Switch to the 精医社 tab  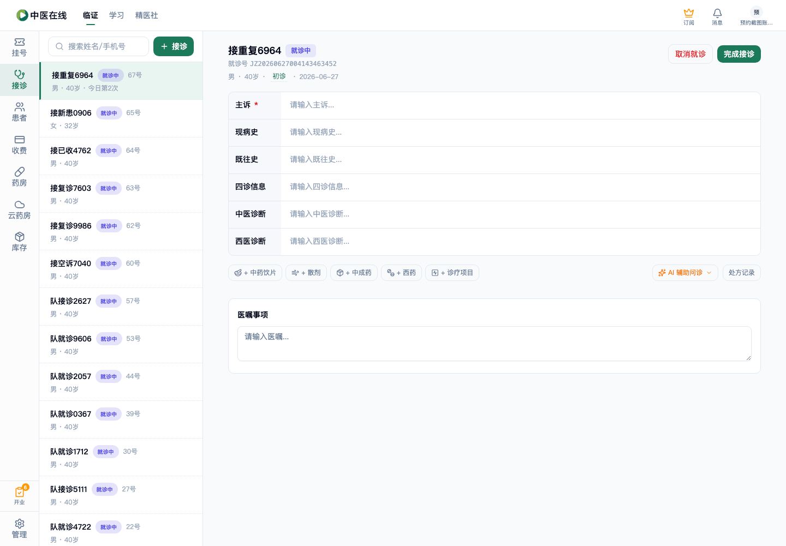pos(147,15)
